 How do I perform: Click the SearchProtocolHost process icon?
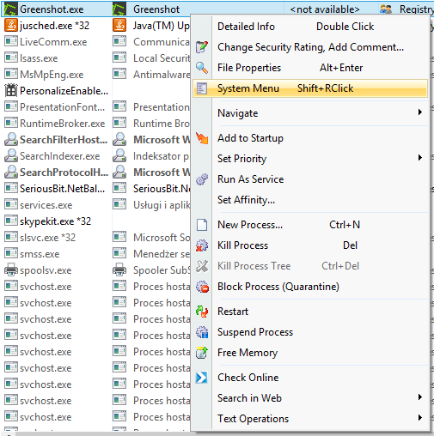click(x=11, y=172)
